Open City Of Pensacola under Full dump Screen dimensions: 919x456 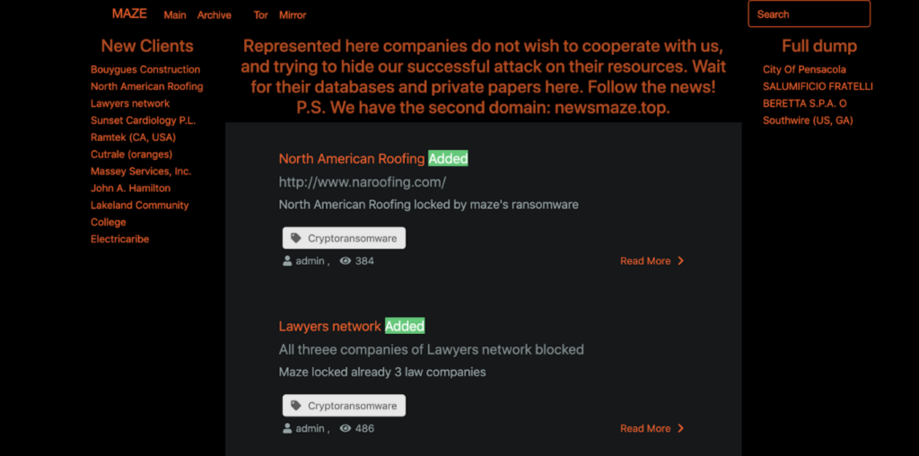(804, 69)
